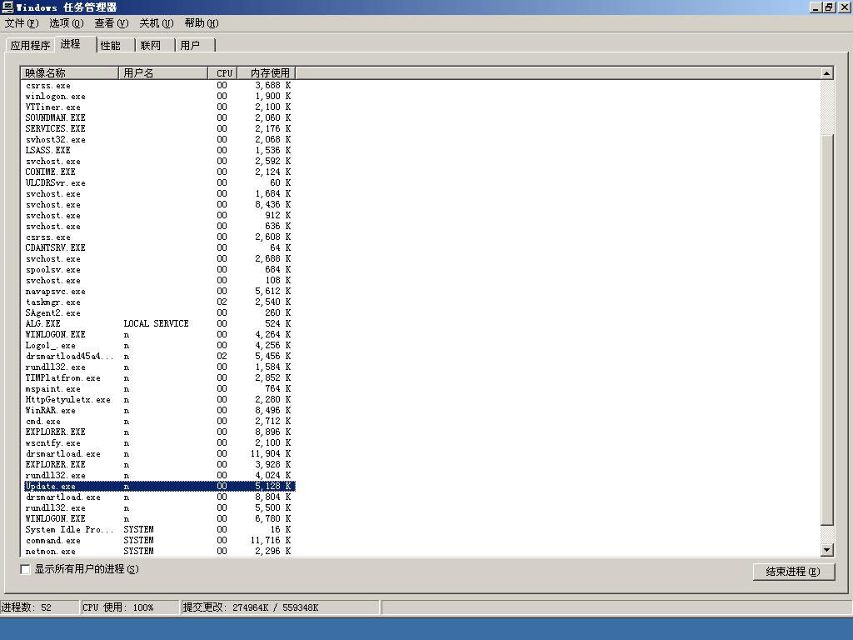The image size is (853, 640).
Task: Select the CONIME.EXE process
Action: pyautogui.click(x=158, y=172)
